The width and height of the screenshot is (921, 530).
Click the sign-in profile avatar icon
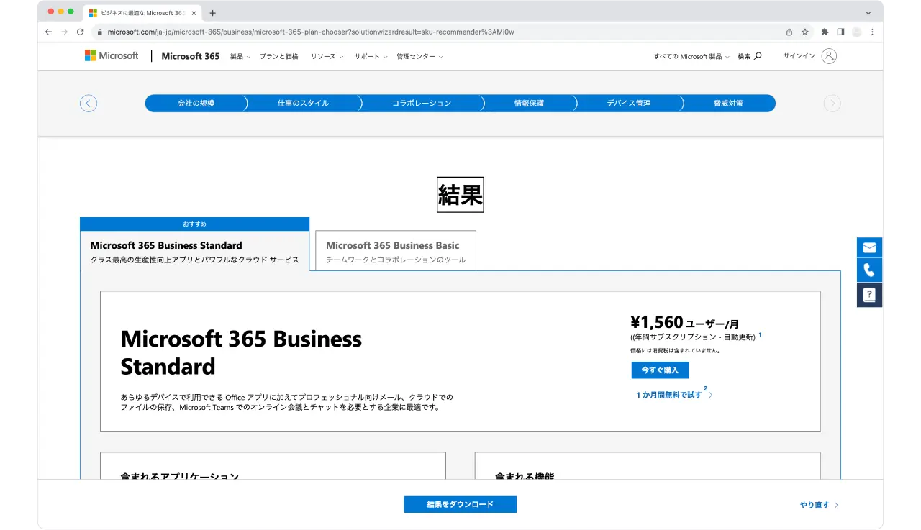(x=829, y=56)
